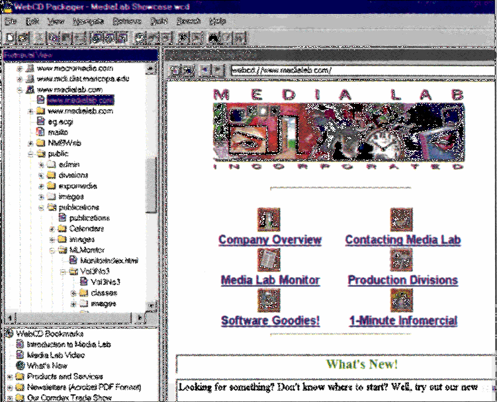497x402 pixels.
Task: Click the eg.acgi page icon
Action: tap(41, 121)
